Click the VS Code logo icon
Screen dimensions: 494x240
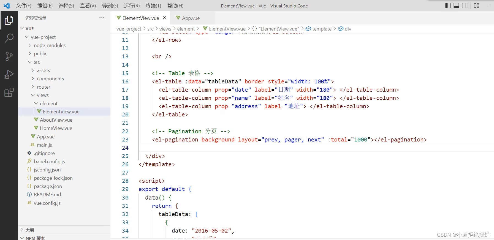click(7, 6)
